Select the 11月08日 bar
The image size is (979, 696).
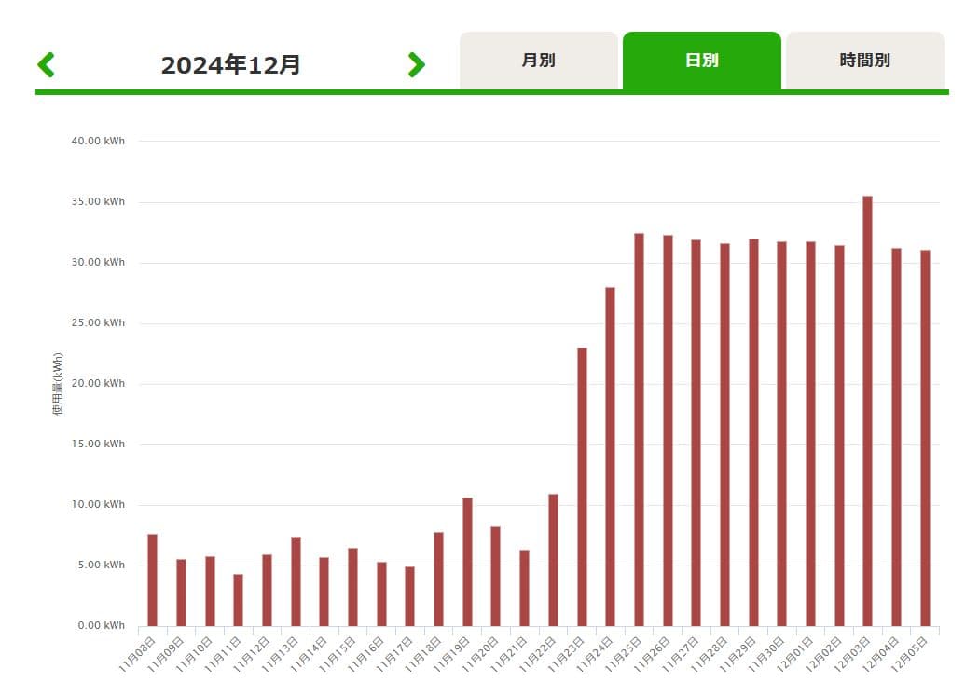coord(152,580)
